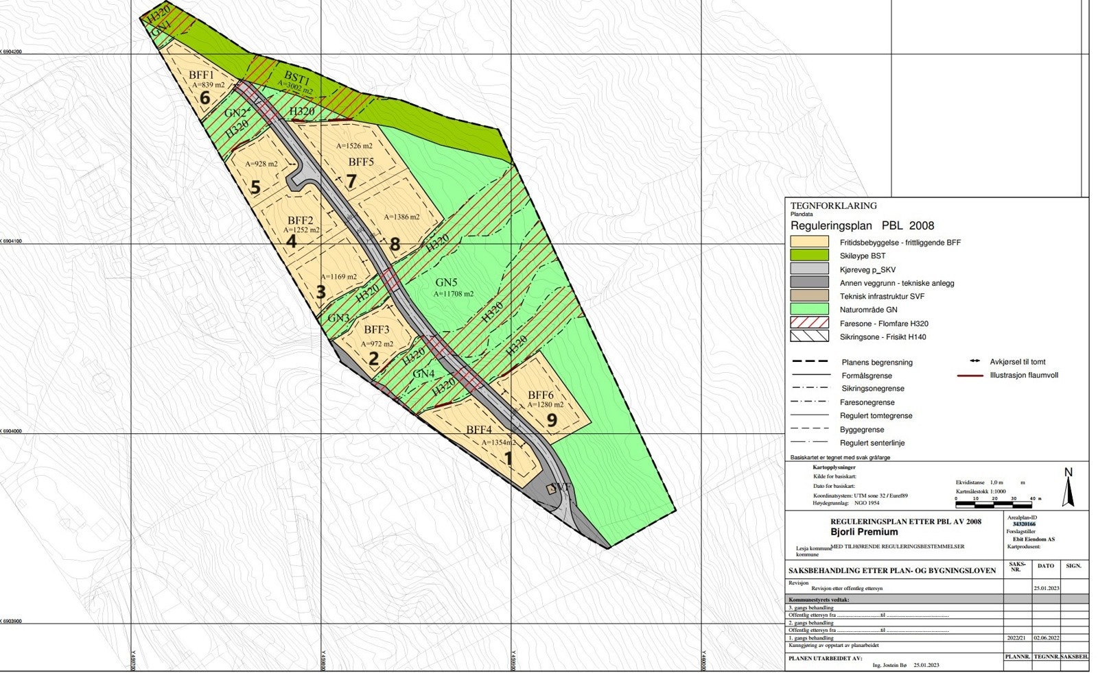The image size is (1098, 673).
Task: Click the 'Reguleringsplan PBL 2008' legend title
Action: point(863,225)
